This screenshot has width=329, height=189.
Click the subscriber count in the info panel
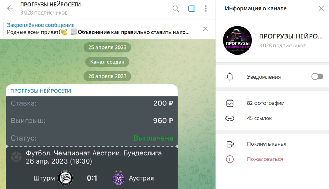283,45
